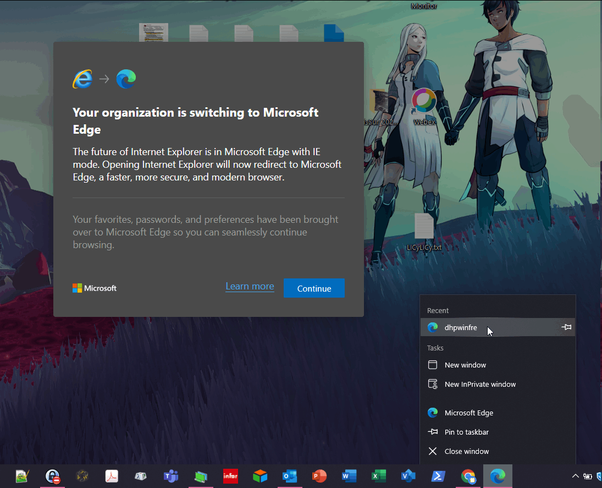Screen dimensions: 602x488
Task: Pin dhpwinfre to the jump list
Action: tap(566, 327)
